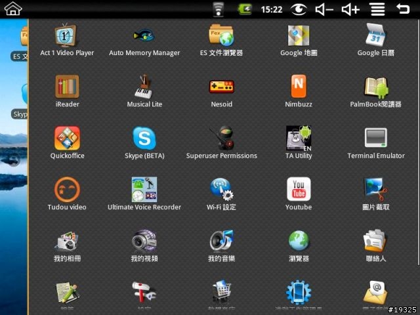The height and width of the screenshot is (315, 420).
Task: Open 我的音樂 music app
Action: click(x=221, y=245)
